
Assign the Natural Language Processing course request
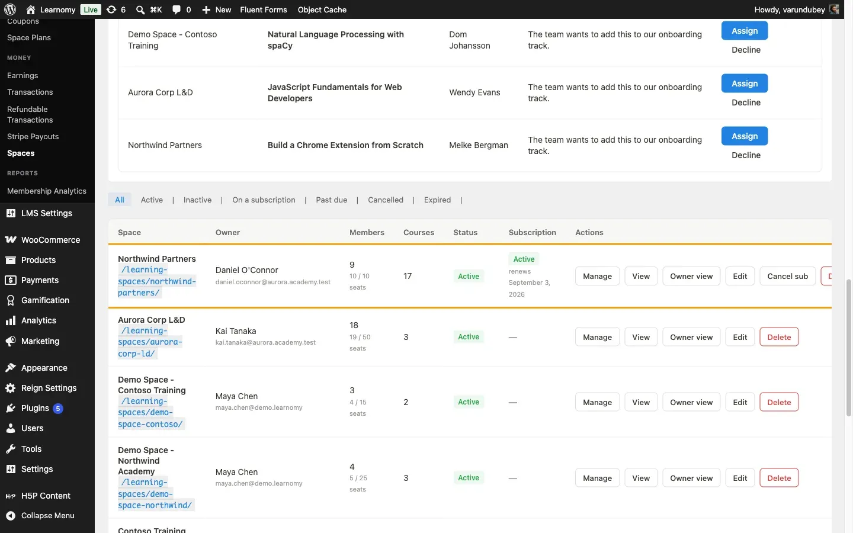click(745, 31)
